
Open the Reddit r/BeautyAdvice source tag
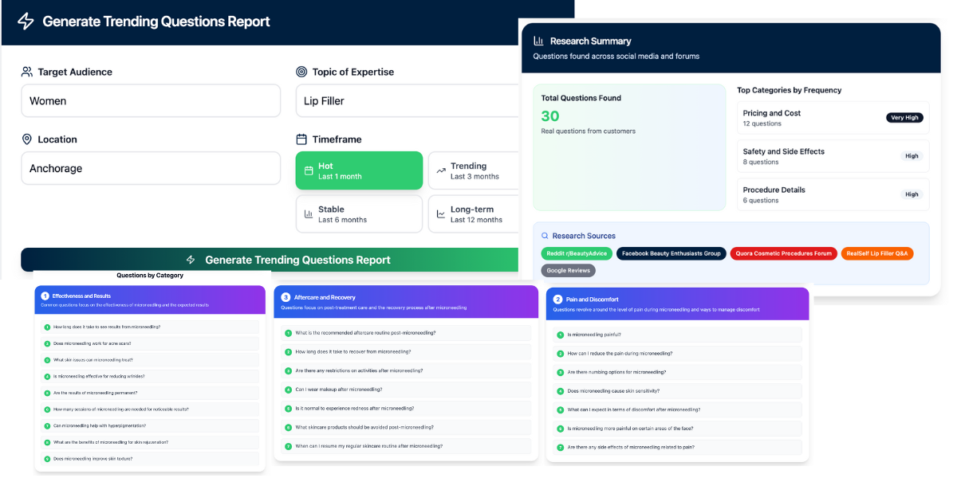pos(577,253)
